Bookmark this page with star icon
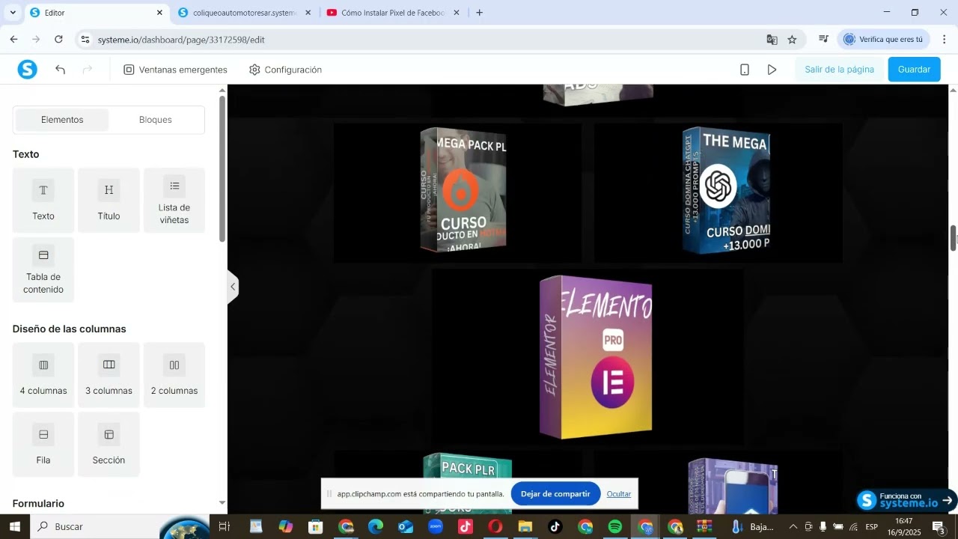This screenshot has width=958, height=539. [x=793, y=40]
